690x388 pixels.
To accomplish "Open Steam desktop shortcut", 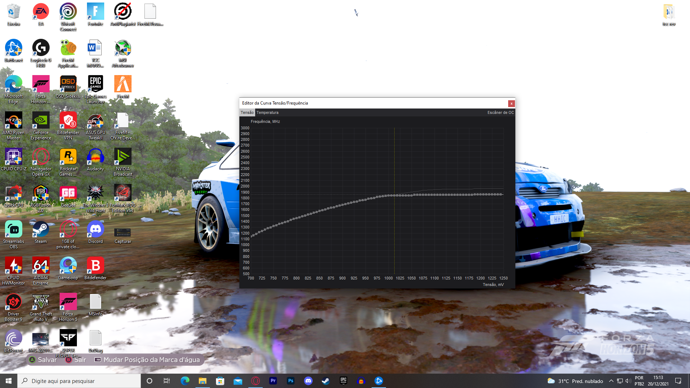I will tap(41, 232).
